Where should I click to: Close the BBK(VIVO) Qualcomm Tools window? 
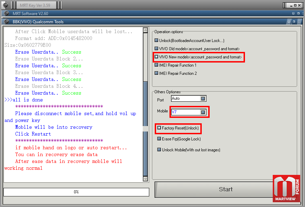pos(299,22)
